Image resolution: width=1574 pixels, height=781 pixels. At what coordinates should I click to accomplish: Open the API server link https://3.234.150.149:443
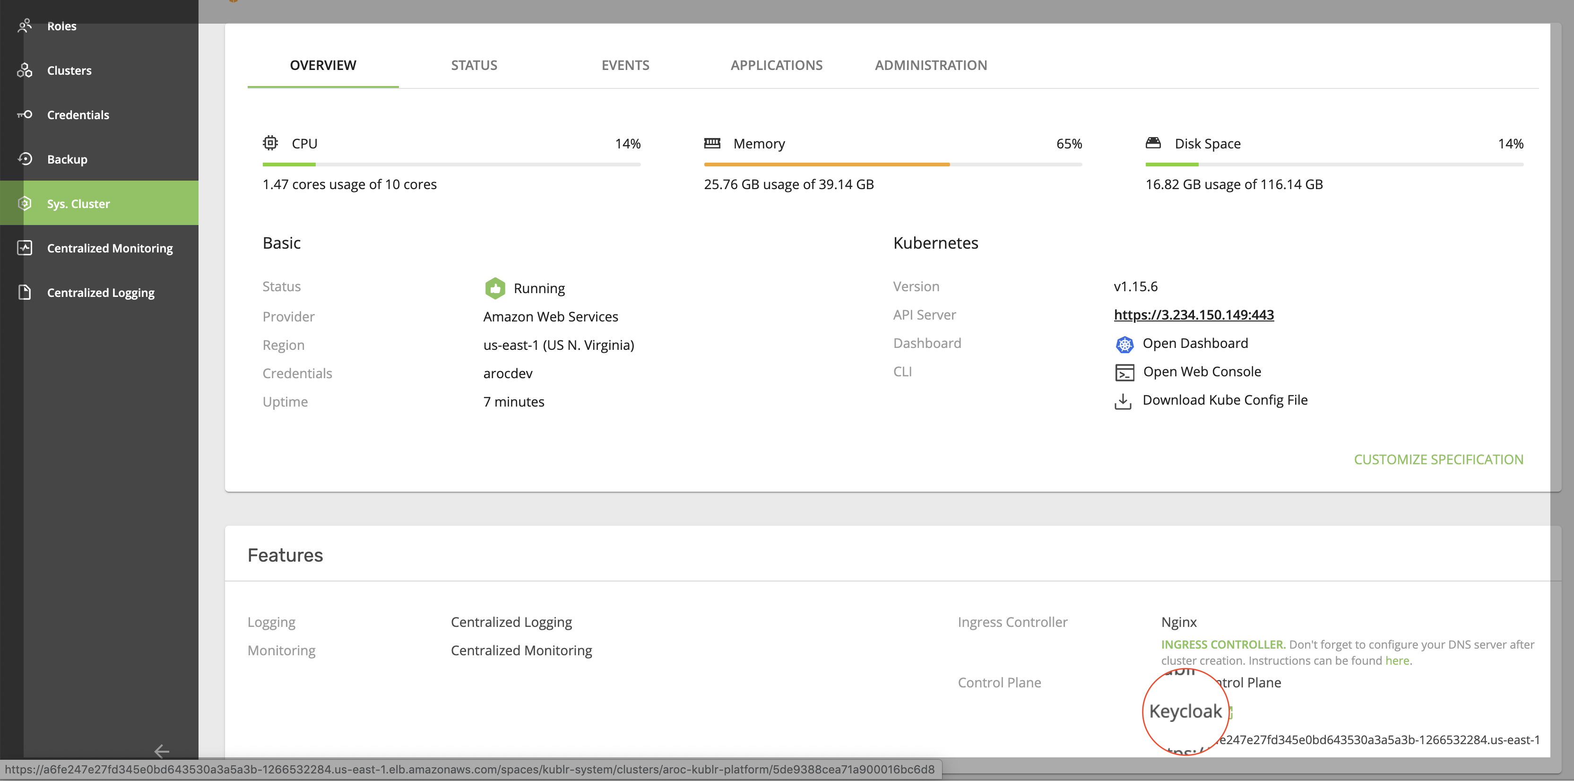pyautogui.click(x=1193, y=315)
